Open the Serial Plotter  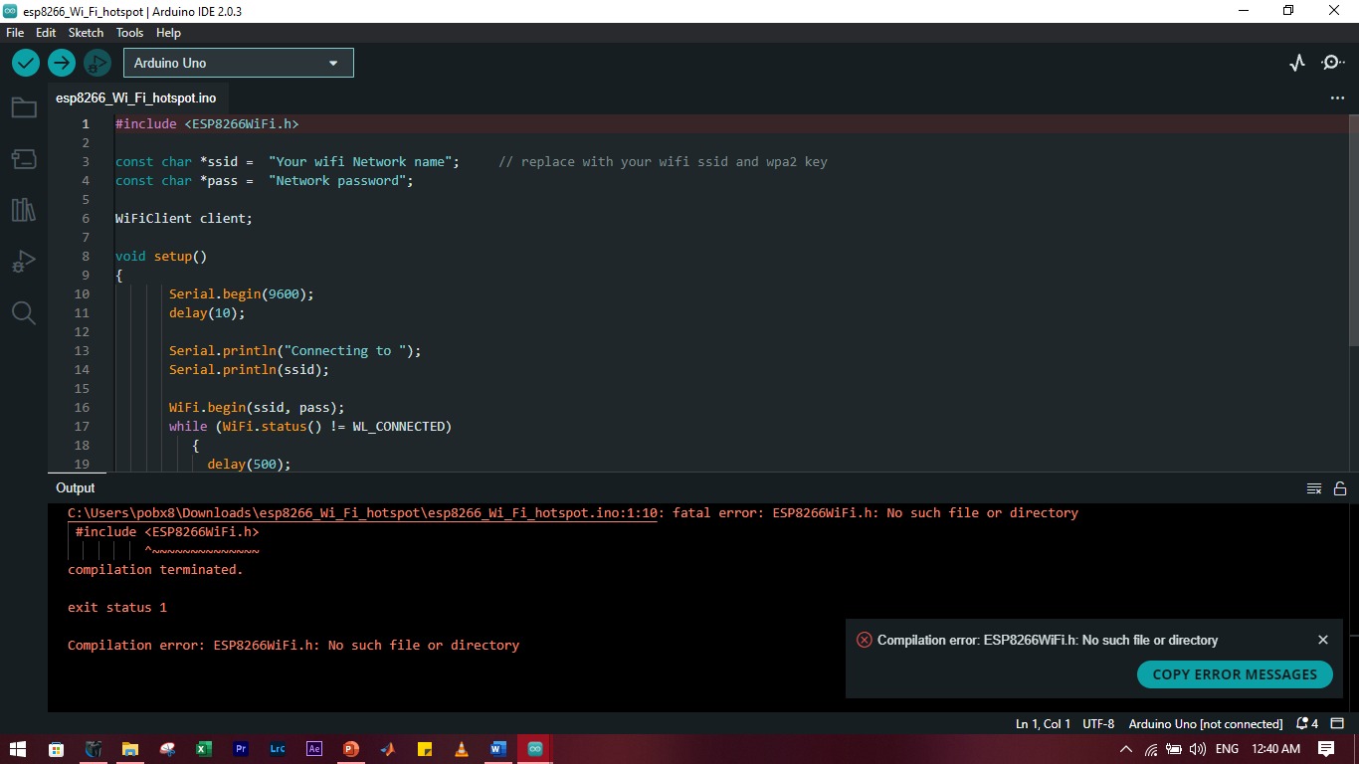click(x=1297, y=63)
